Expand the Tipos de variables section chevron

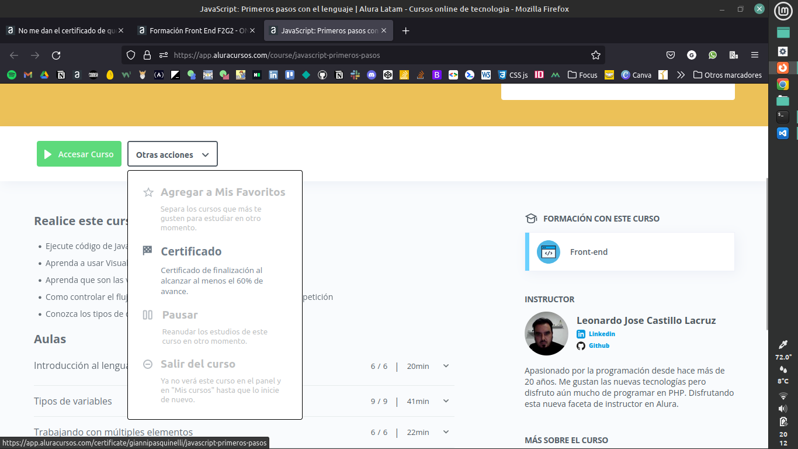(446, 401)
